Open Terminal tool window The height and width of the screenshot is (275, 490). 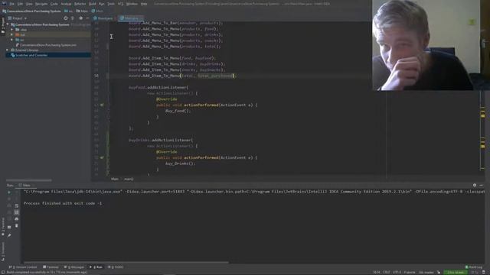coord(51,267)
